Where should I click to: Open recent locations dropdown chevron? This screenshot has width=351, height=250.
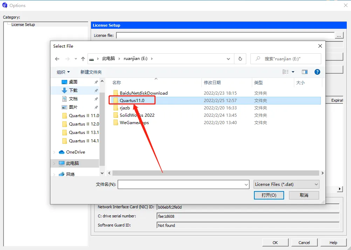click(76, 59)
